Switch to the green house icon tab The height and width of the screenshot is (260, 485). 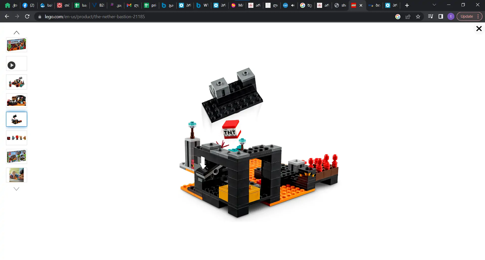[11, 5]
